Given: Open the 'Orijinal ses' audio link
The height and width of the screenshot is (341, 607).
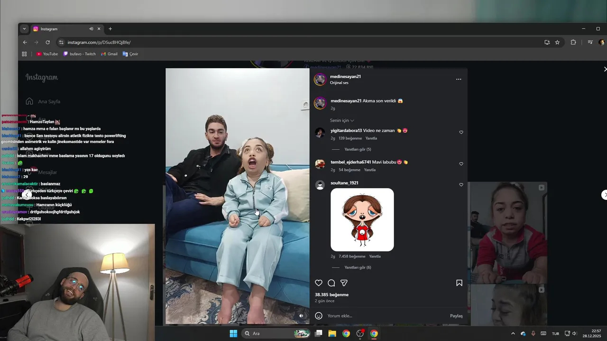Looking at the screenshot, I should tap(339, 83).
